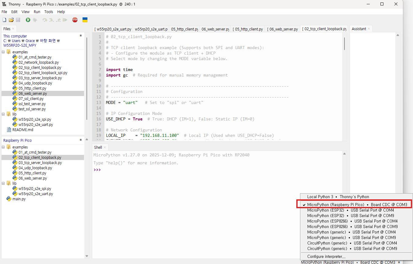Switch to the [ 05_http_client.py editor tab

click(248, 29)
